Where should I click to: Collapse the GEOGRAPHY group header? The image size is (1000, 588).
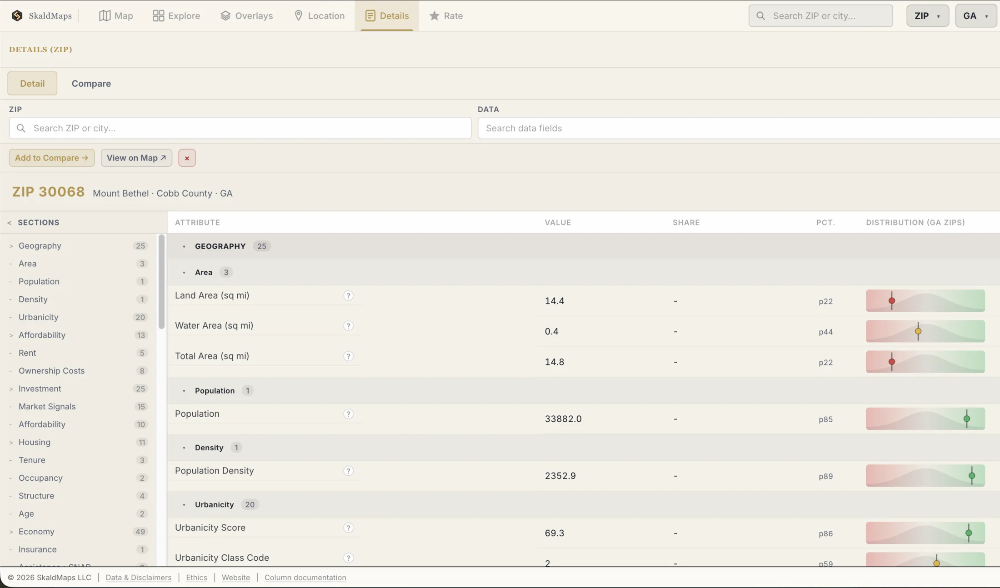click(184, 246)
